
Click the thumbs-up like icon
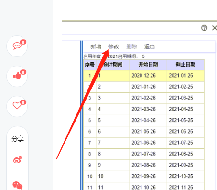(17, 76)
